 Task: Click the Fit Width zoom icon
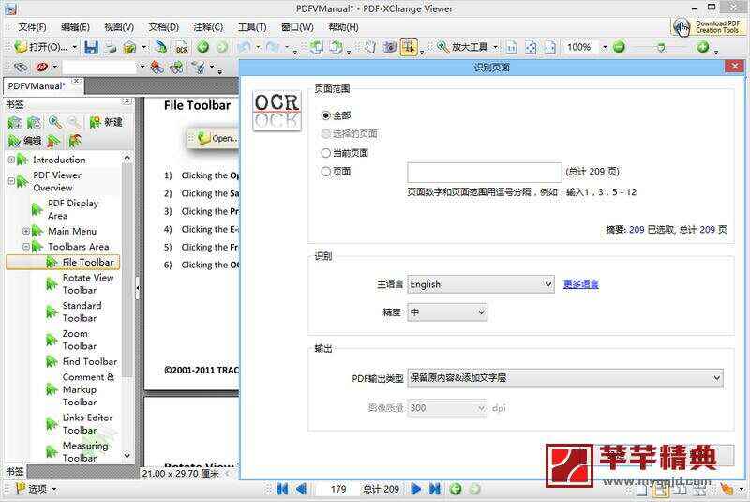click(550, 47)
